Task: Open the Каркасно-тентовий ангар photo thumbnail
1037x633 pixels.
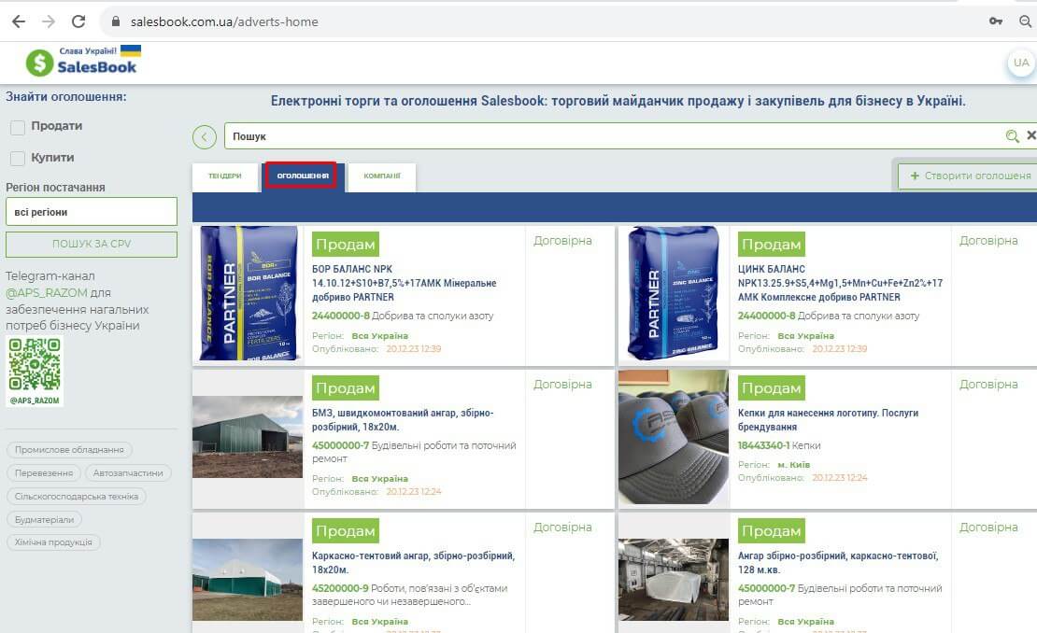Action: [x=248, y=580]
